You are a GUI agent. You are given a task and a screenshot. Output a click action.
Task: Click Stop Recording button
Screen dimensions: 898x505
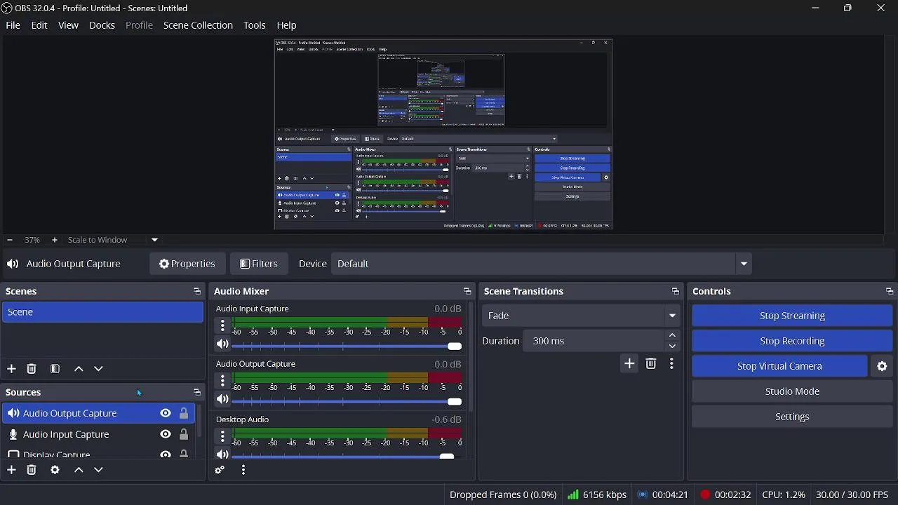coord(792,341)
